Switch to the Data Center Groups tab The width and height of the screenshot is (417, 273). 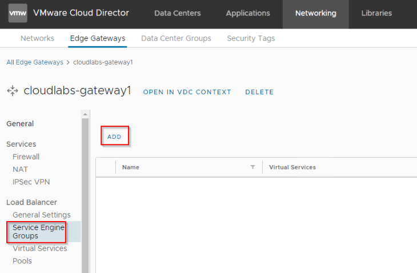click(x=176, y=38)
